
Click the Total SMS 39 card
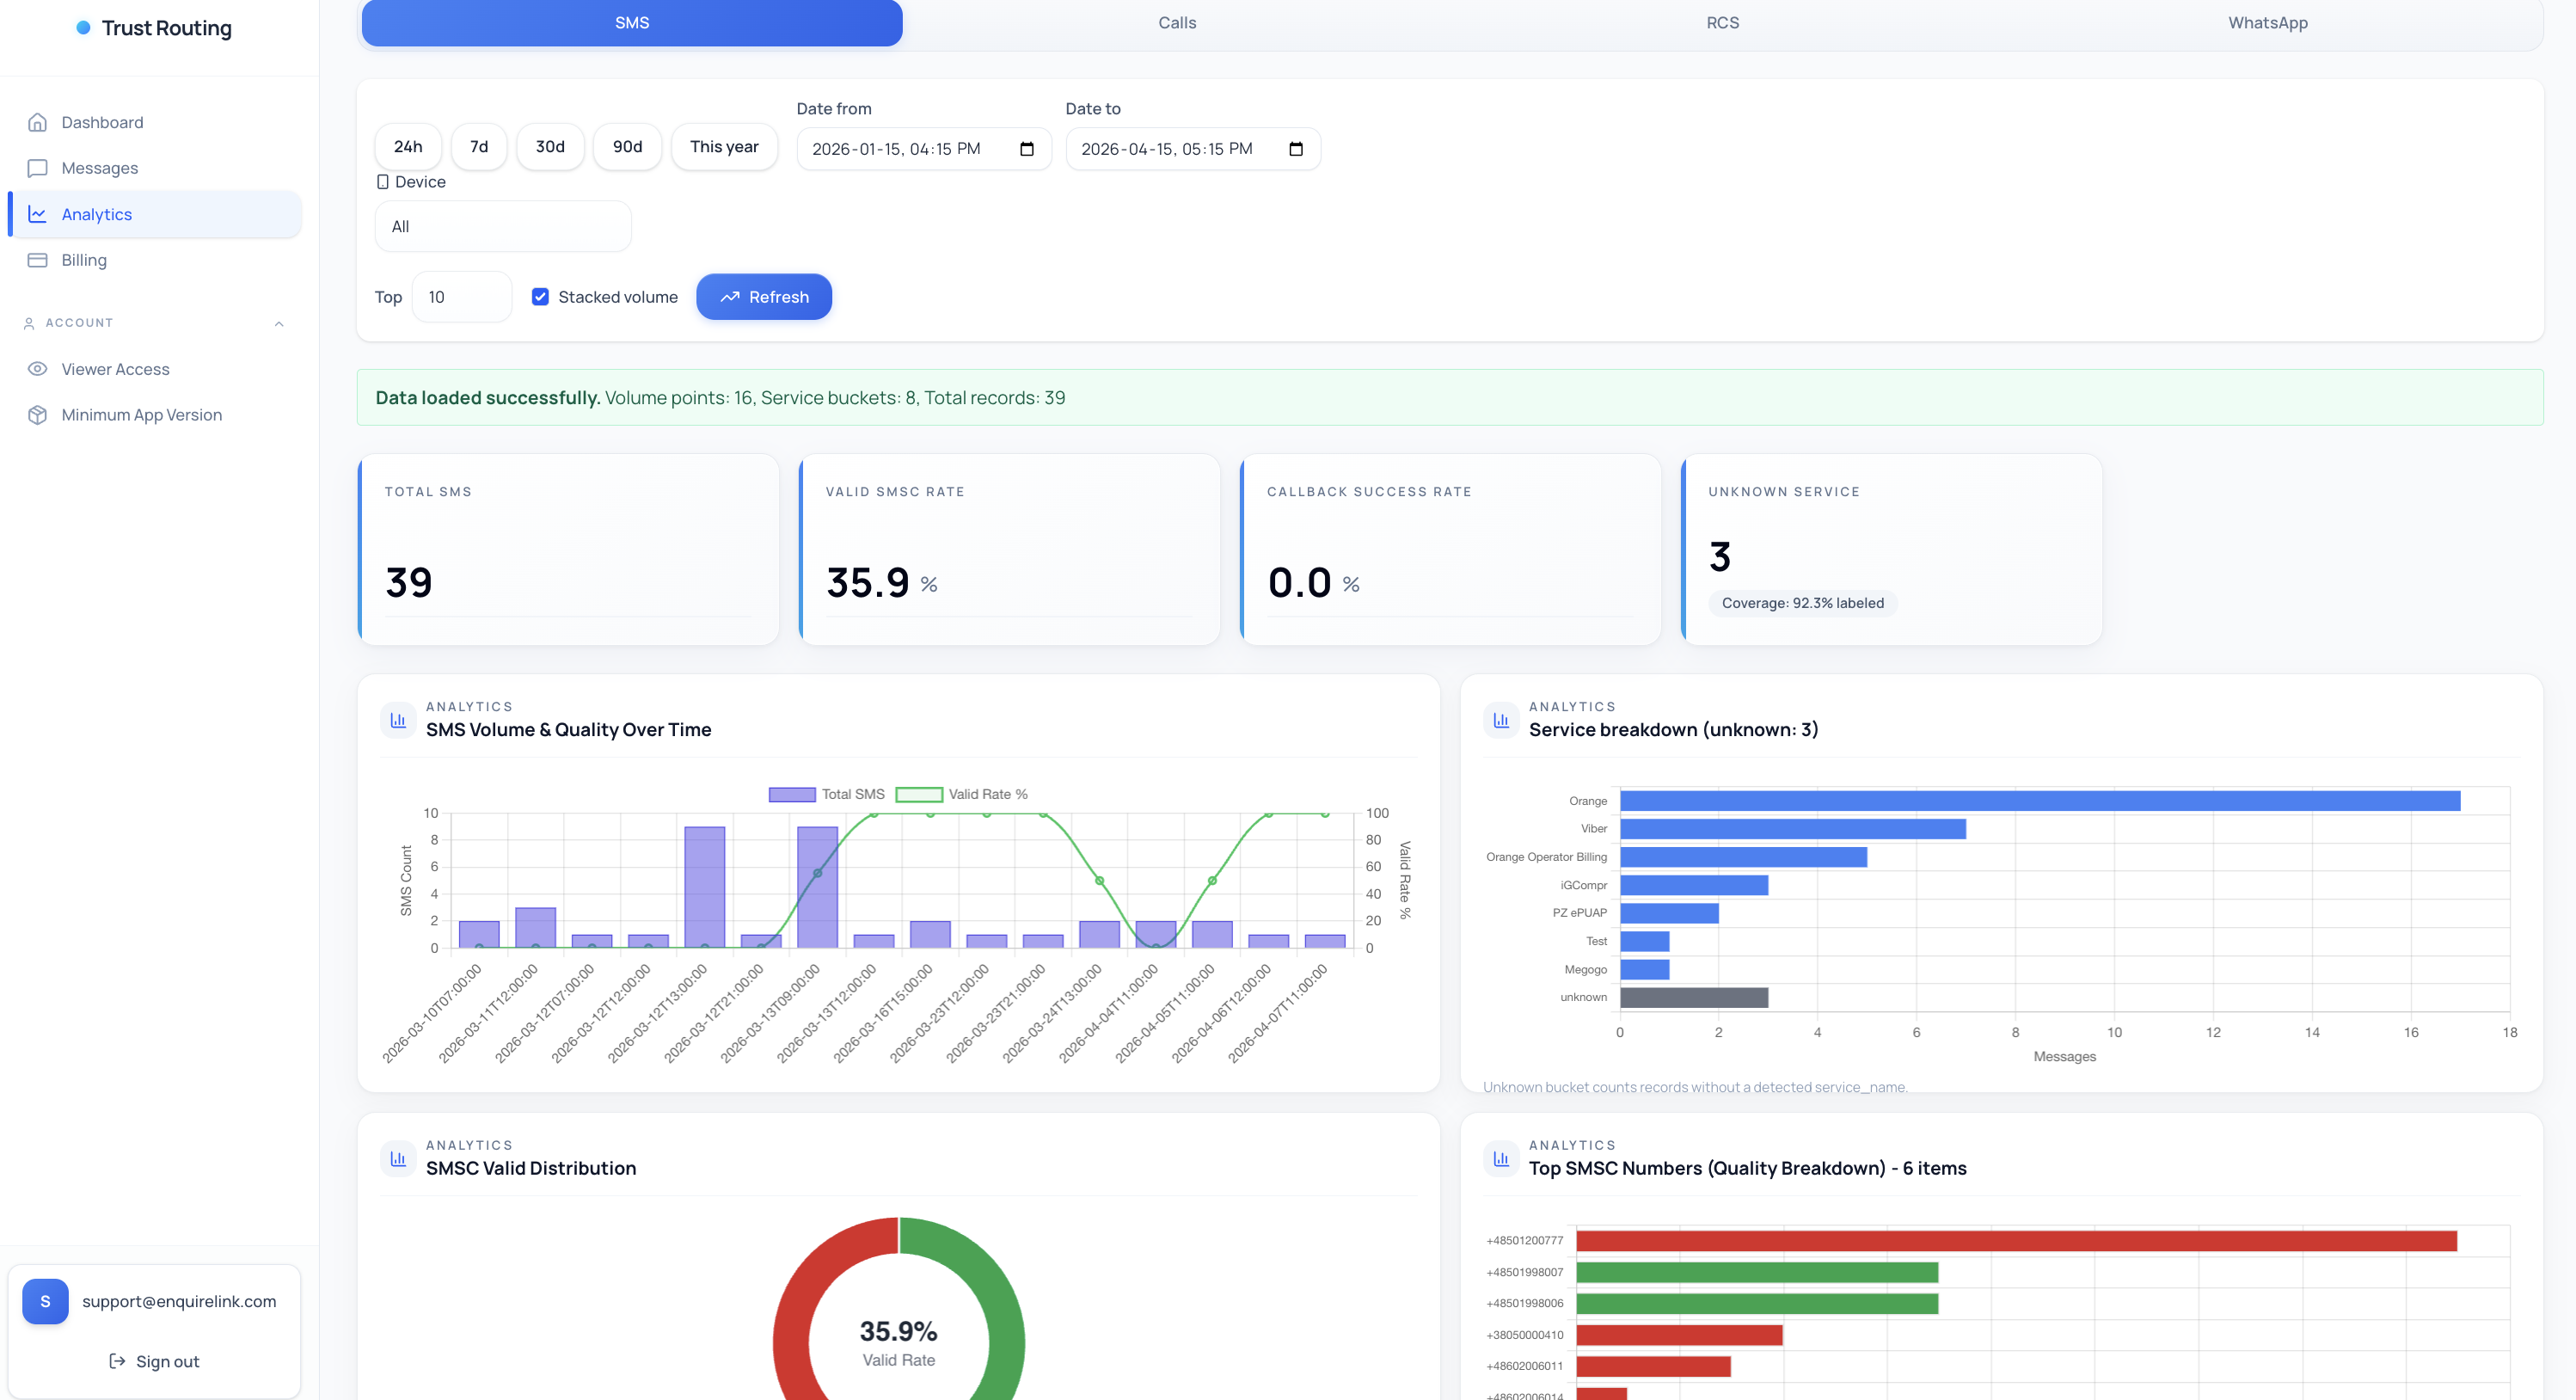[x=568, y=549]
